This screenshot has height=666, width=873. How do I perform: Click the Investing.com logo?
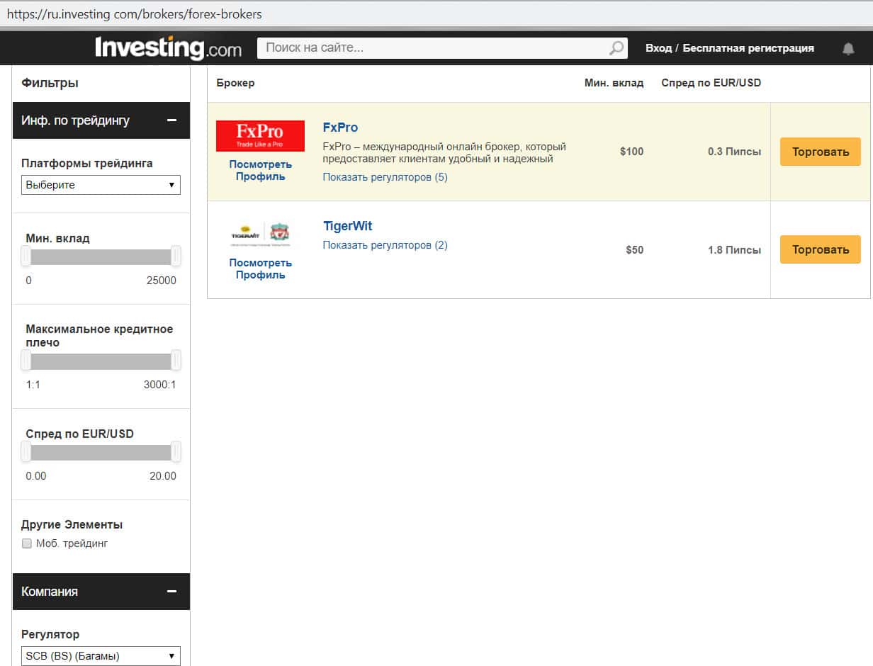coord(168,48)
